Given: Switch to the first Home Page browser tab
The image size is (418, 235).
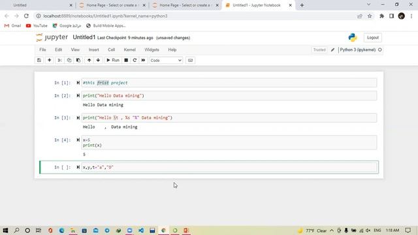Looking at the screenshot, I should tap(112, 5).
